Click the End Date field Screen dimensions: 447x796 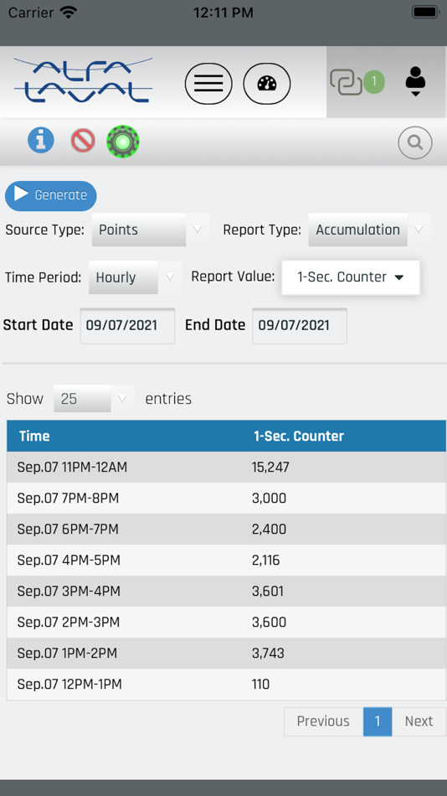tap(300, 325)
